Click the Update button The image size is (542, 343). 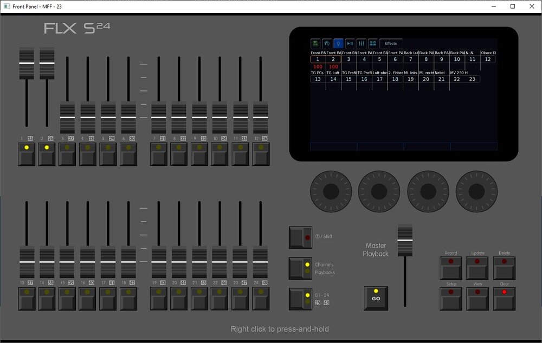click(478, 268)
